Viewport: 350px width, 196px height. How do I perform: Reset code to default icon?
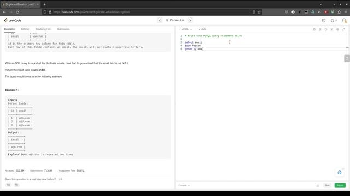tap(326, 29)
